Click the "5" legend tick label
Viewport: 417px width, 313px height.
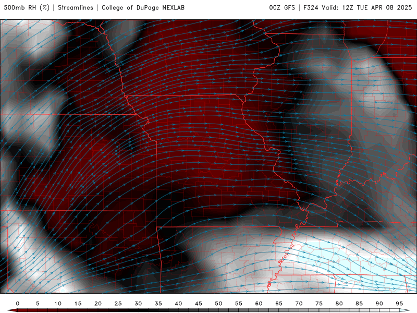click(38, 304)
